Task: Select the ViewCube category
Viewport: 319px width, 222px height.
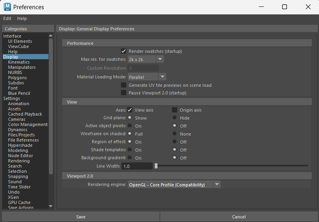Action: tap(18, 46)
